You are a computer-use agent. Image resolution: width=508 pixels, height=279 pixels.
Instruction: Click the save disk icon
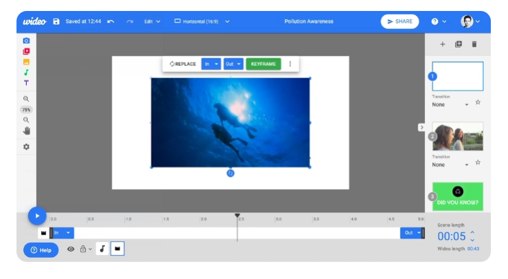point(56,21)
